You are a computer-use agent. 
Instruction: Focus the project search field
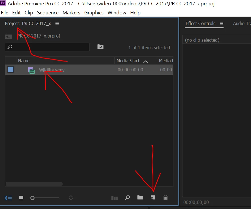coord(47,47)
